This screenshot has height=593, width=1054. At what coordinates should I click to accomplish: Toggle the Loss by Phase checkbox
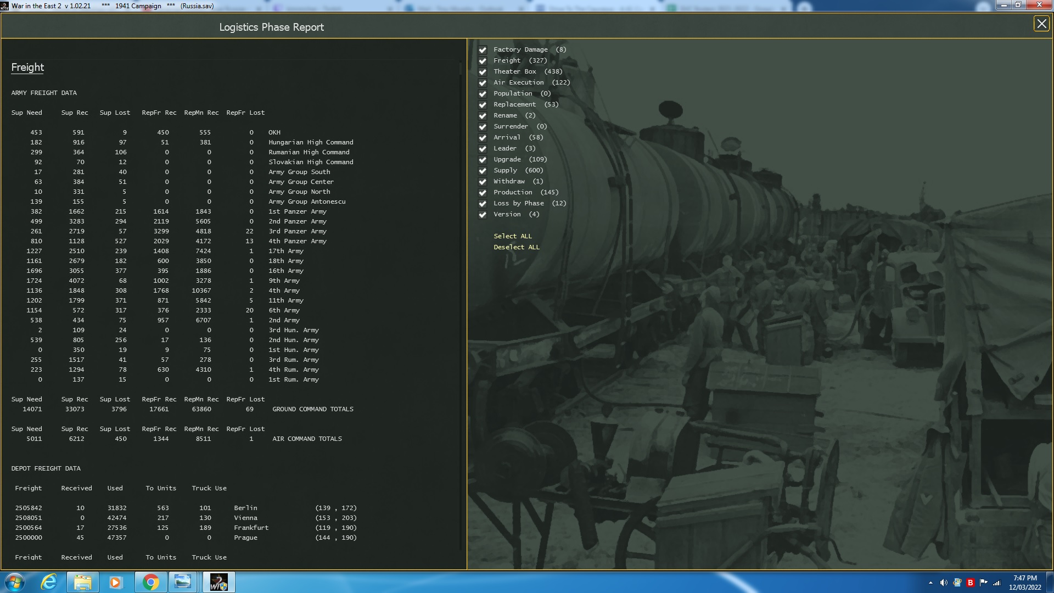click(x=483, y=204)
